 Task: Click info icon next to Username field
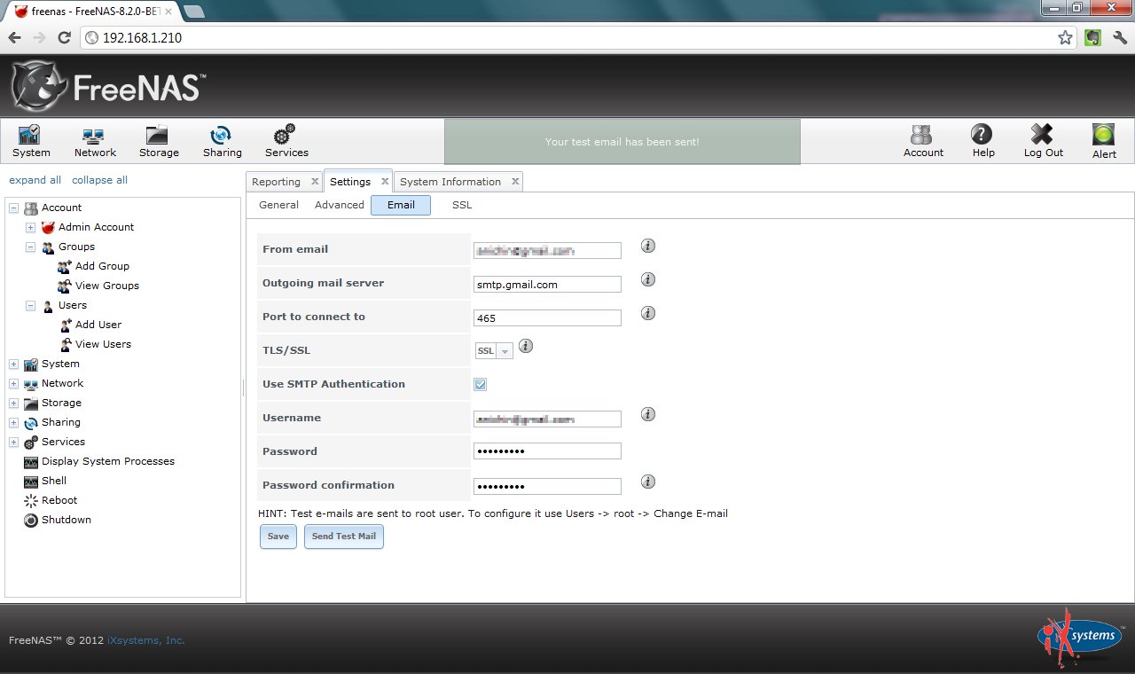click(x=648, y=414)
